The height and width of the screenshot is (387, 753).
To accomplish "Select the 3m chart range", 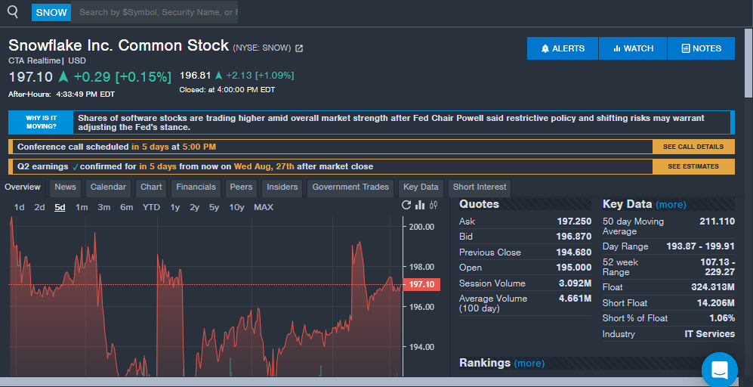I will [x=103, y=207].
